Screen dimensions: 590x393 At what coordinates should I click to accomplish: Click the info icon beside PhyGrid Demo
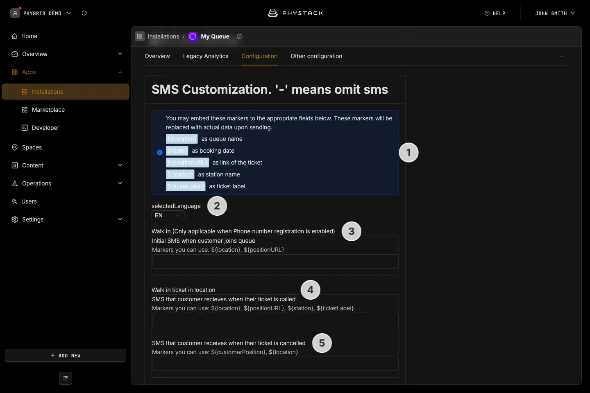(84, 13)
